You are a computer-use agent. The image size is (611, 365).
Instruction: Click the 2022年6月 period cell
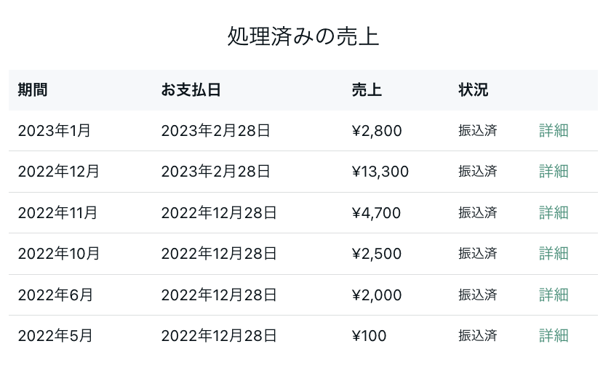click(55, 295)
